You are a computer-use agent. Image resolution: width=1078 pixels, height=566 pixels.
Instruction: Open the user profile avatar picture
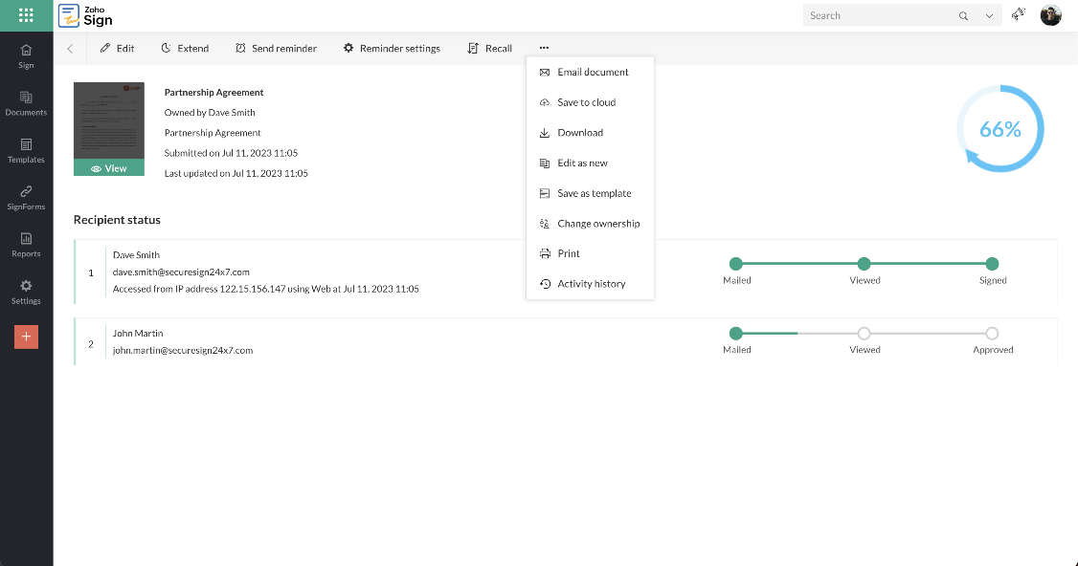pyautogui.click(x=1050, y=15)
